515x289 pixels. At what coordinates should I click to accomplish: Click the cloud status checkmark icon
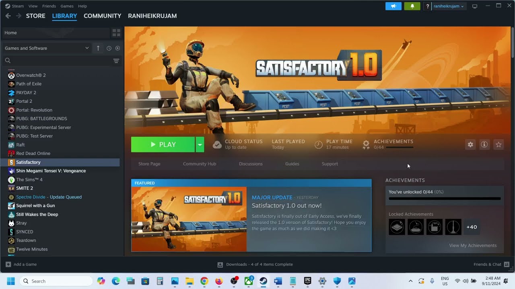(x=217, y=144)
